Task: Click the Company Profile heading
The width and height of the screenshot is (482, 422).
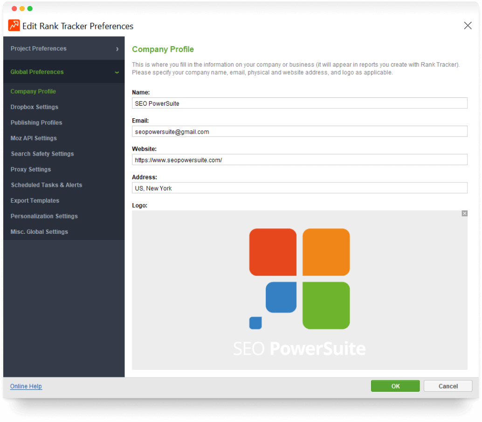Action: coord(163,49)
